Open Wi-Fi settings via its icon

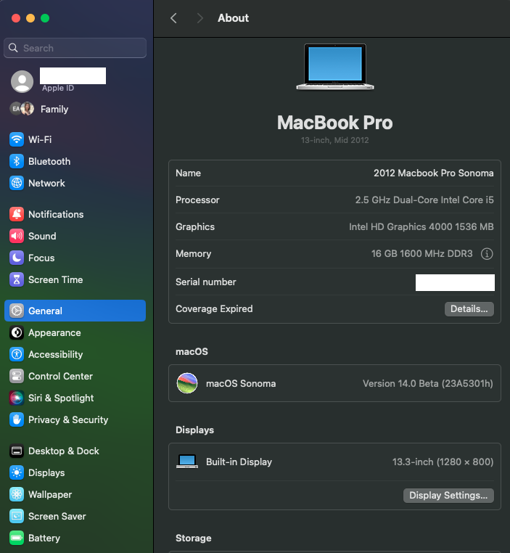[17, 139]
